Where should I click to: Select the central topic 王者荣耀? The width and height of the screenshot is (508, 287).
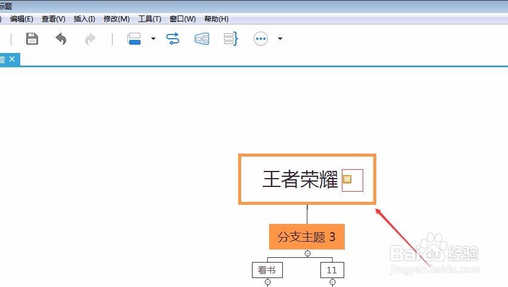307,179
